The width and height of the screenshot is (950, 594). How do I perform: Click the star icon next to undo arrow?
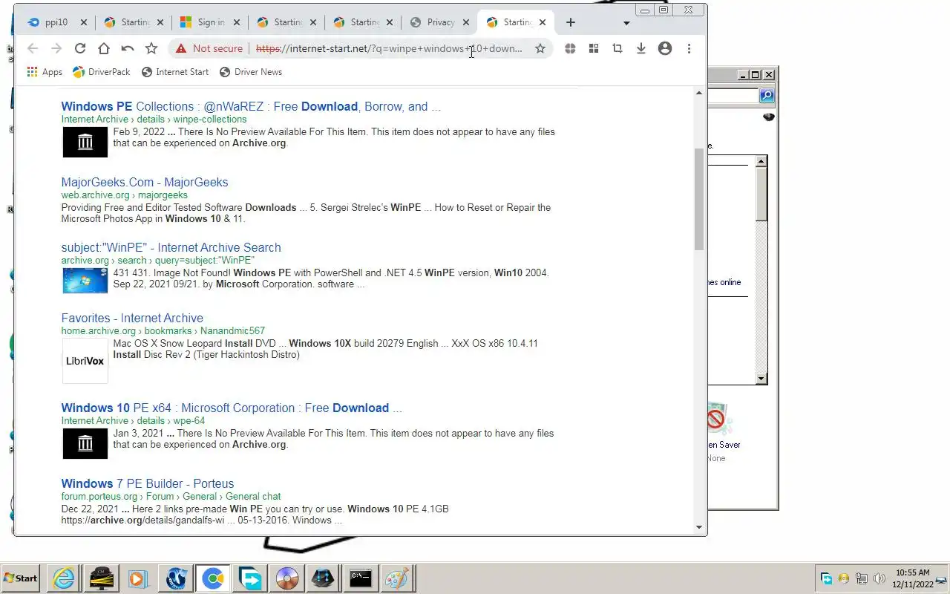(151, 48)
